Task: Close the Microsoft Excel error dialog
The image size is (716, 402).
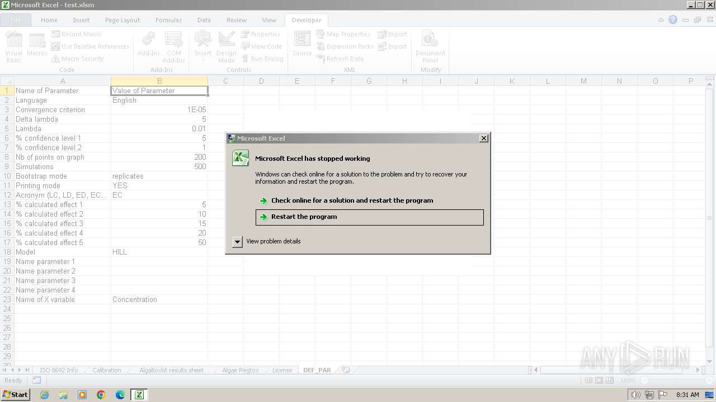Action: pos(484,138)
